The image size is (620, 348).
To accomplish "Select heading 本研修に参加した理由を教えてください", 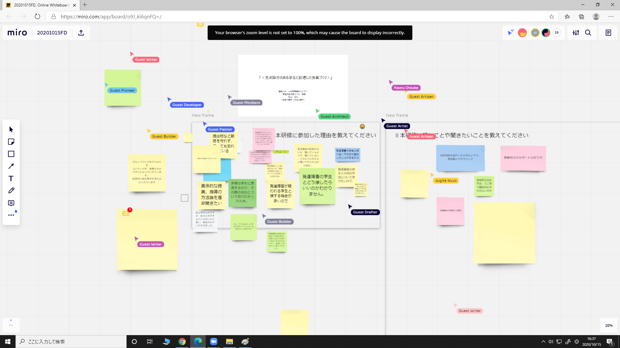I will click(x=326, y=135).
